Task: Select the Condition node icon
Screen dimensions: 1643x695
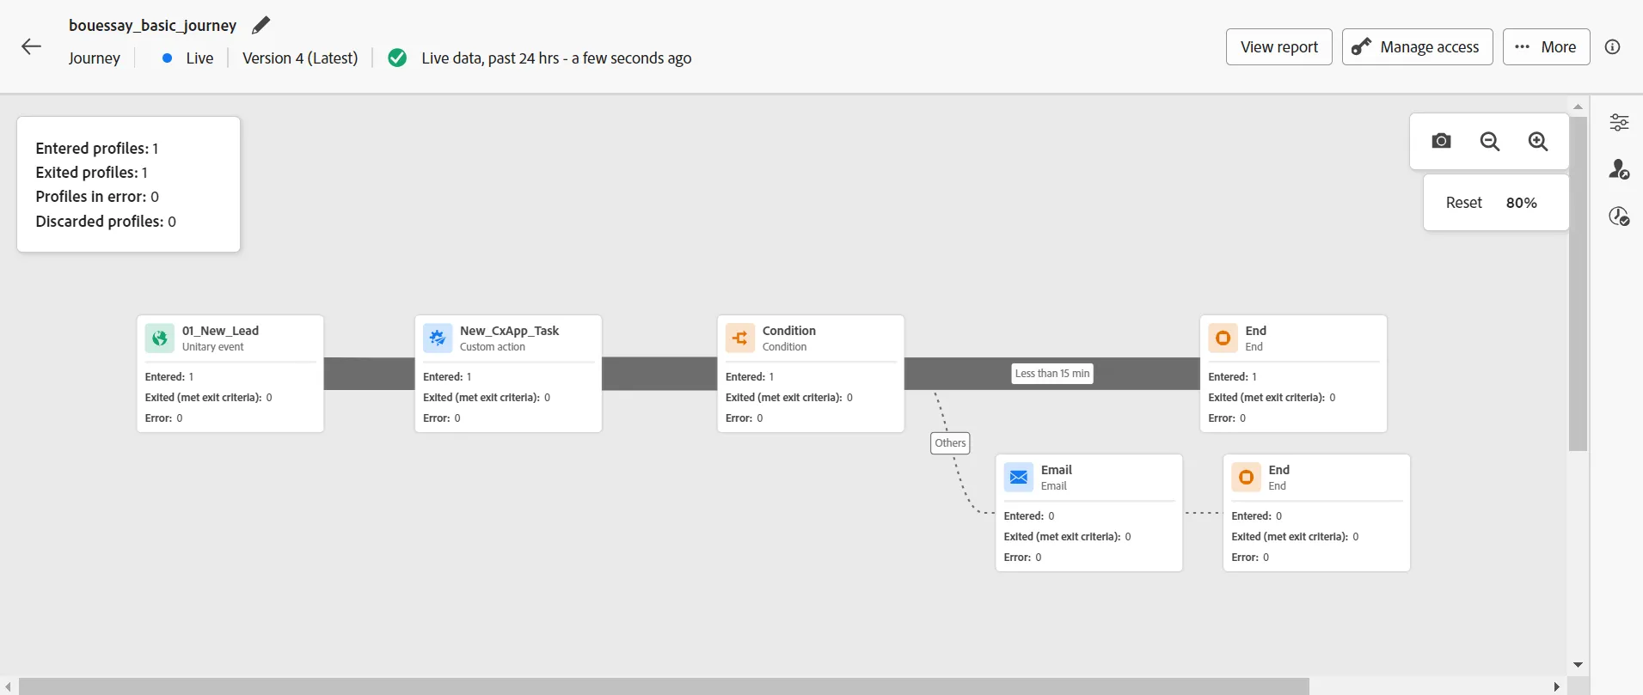Action: point(740,338)
